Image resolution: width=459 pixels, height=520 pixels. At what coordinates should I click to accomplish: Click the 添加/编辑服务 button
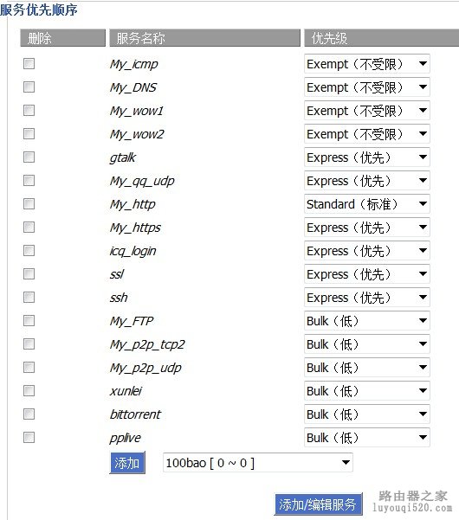pos(319,504)
